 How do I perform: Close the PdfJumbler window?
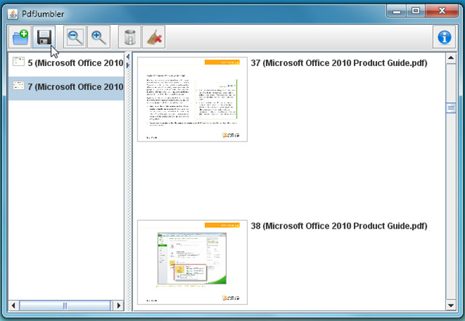click(x=442, y=12)
